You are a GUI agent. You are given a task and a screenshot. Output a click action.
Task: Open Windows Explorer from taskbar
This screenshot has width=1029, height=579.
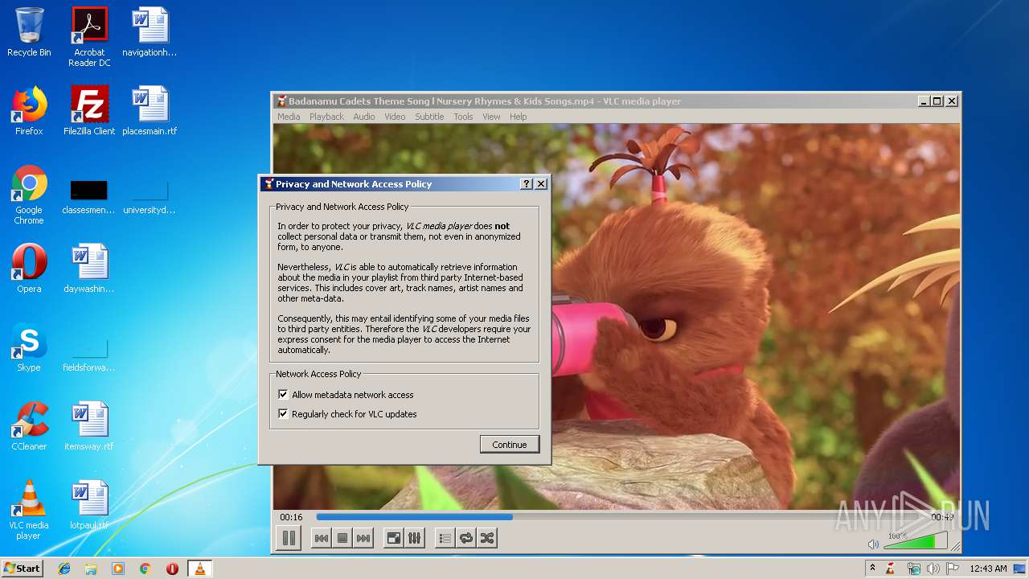(91, 569)
